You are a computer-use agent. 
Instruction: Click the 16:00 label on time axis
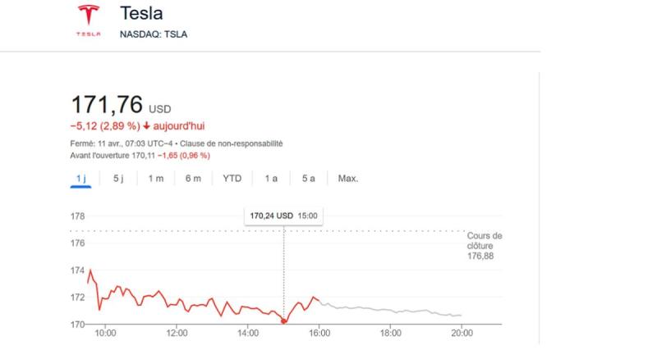click(319, 334)
